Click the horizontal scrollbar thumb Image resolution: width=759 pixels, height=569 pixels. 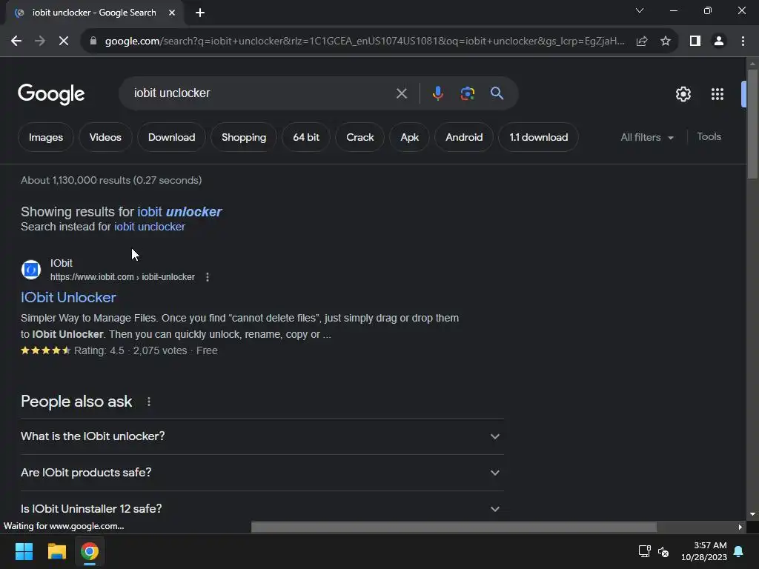click(454, 527)
